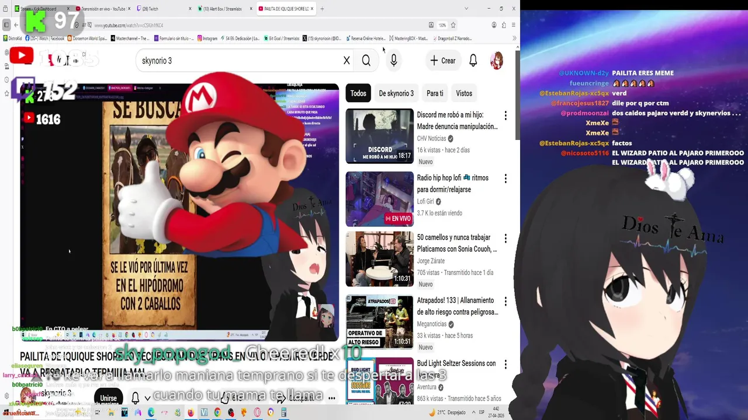Open the taskbar clock and date
The height and width of the screenshot is (420, 748).
496,412
